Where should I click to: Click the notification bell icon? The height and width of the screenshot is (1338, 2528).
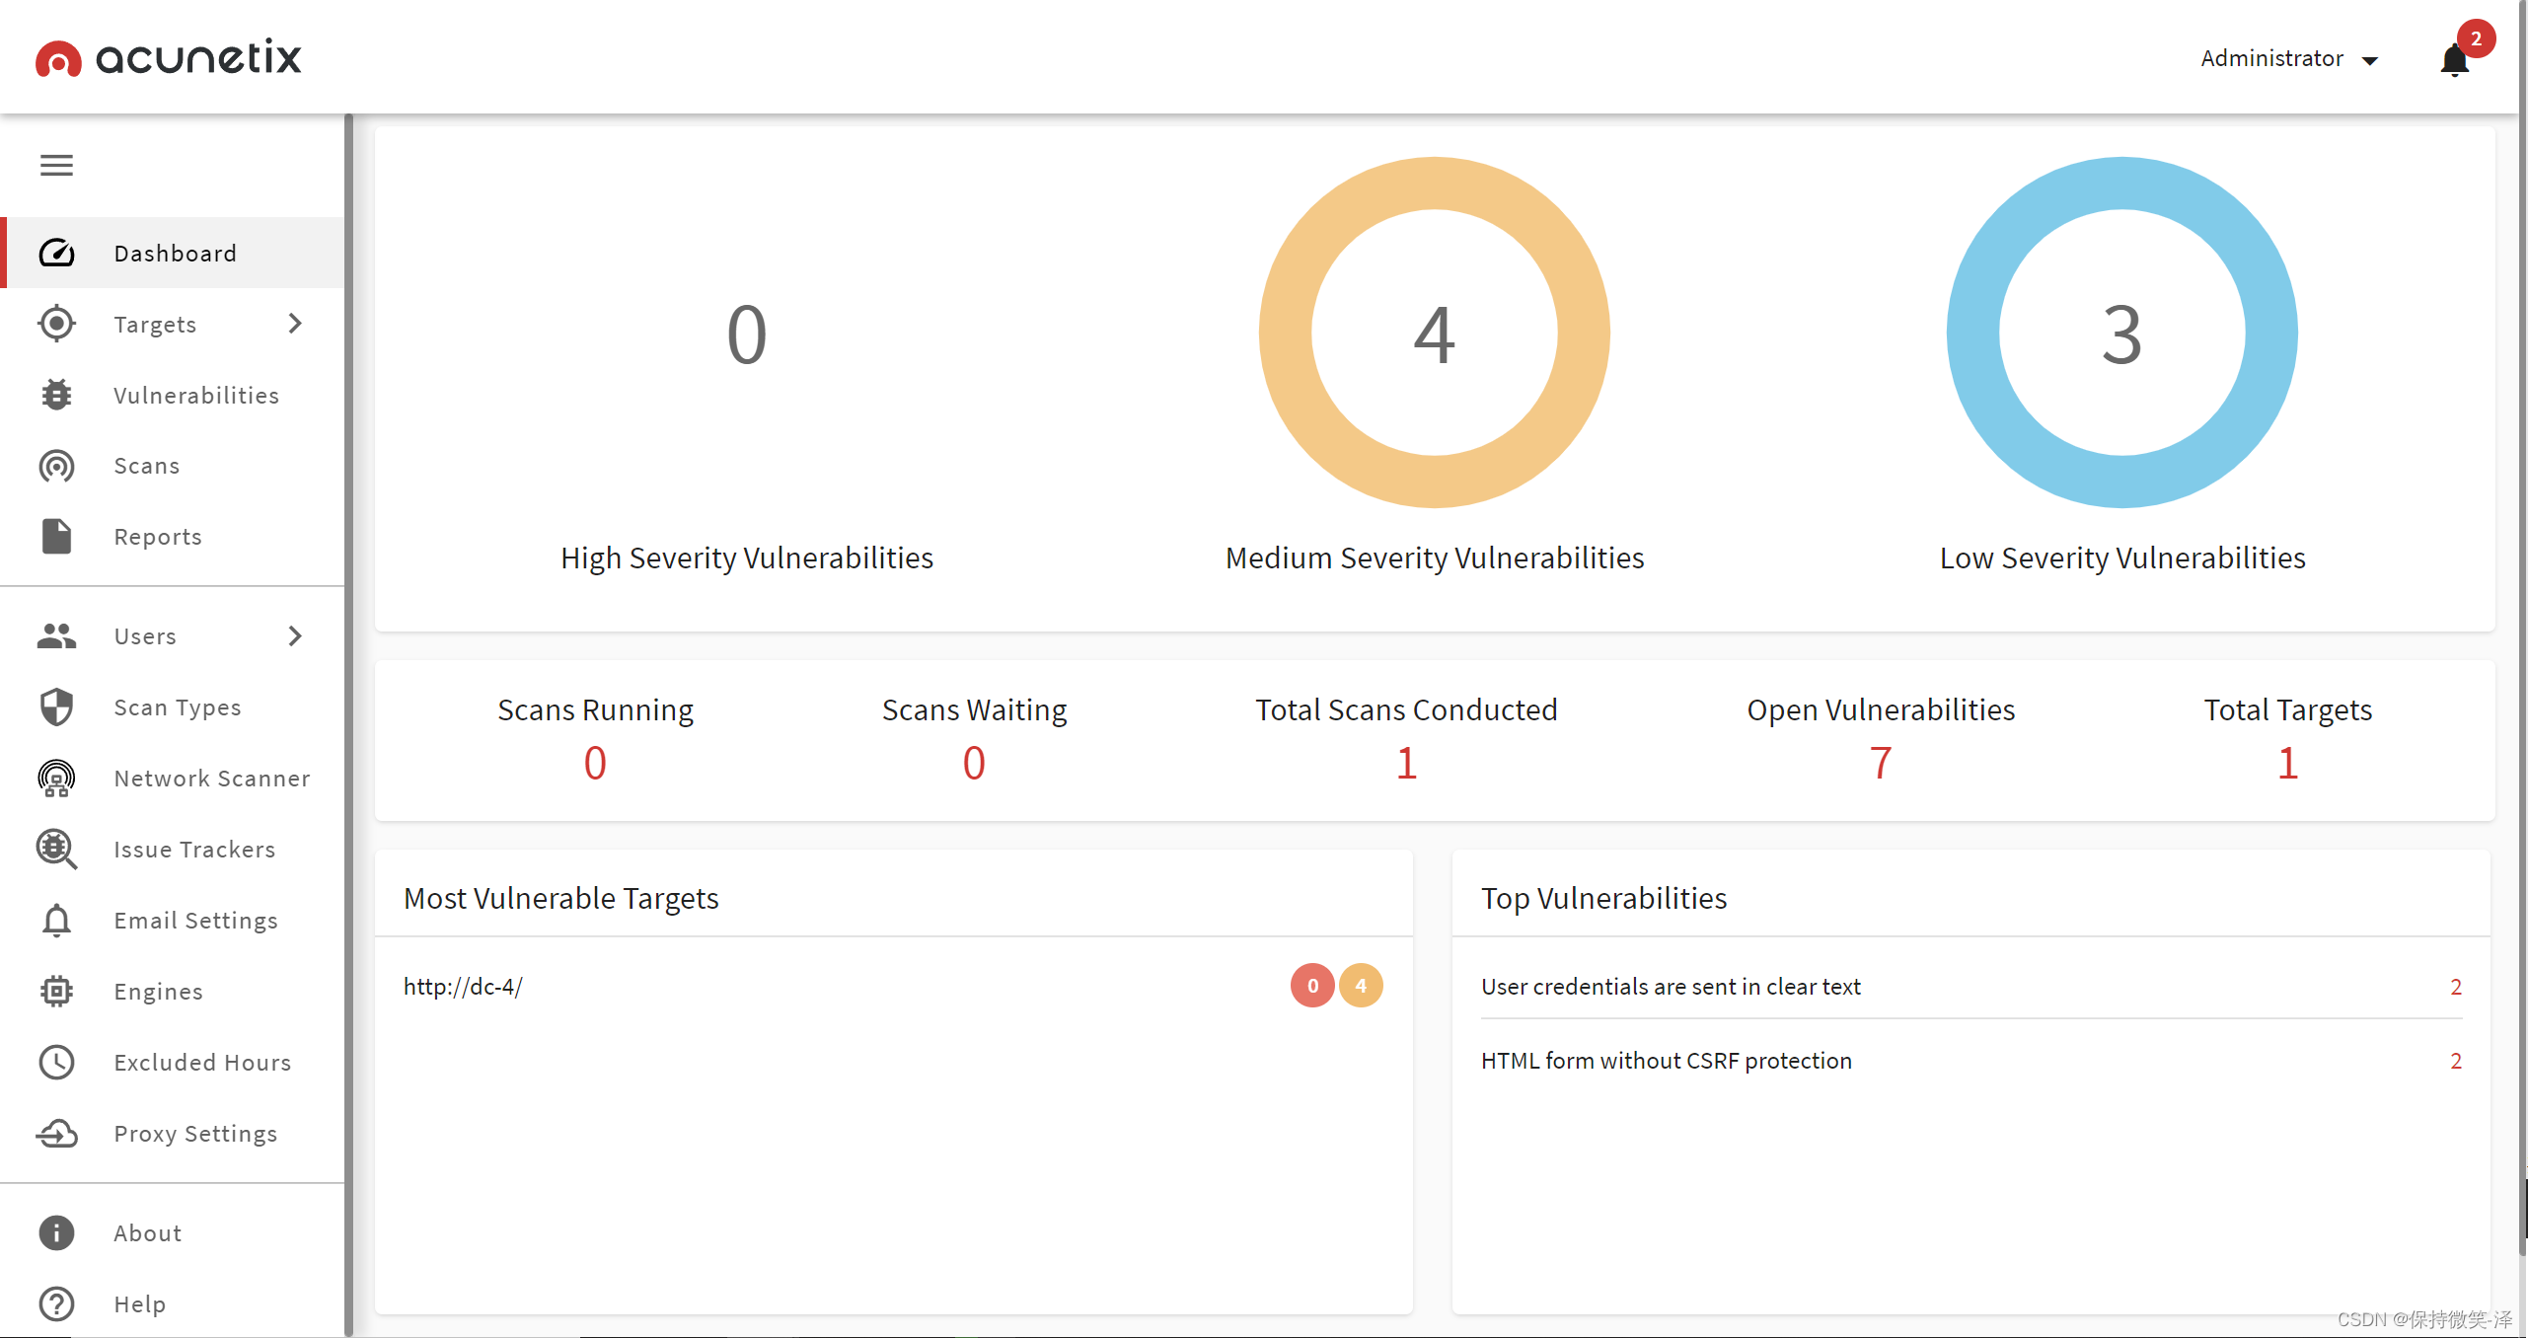point(2454,61)
